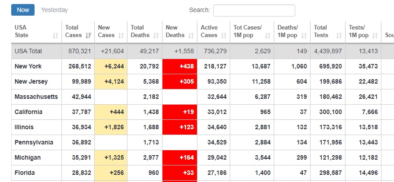The image size is (394, 182).
Task: Sort by New Cases column arrows
Action: pyautogui.click(x=121, y=36)
